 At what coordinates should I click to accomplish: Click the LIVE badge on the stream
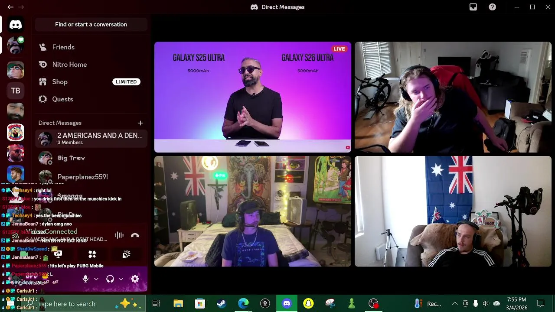tap(339, 49)
